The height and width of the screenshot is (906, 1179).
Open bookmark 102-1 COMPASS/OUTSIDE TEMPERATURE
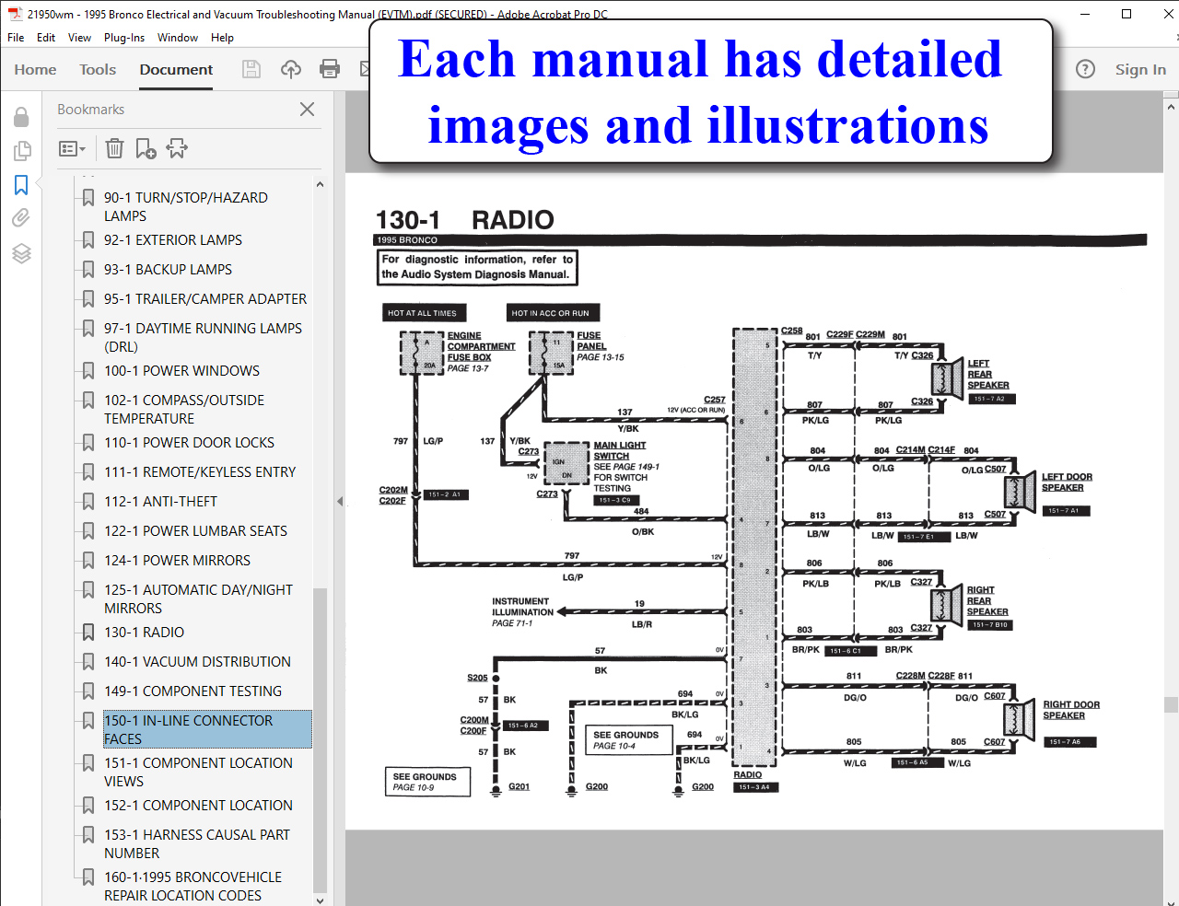[184, 409]
